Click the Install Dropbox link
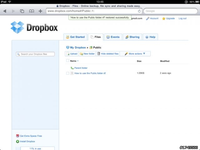 (x=27, y=141)
